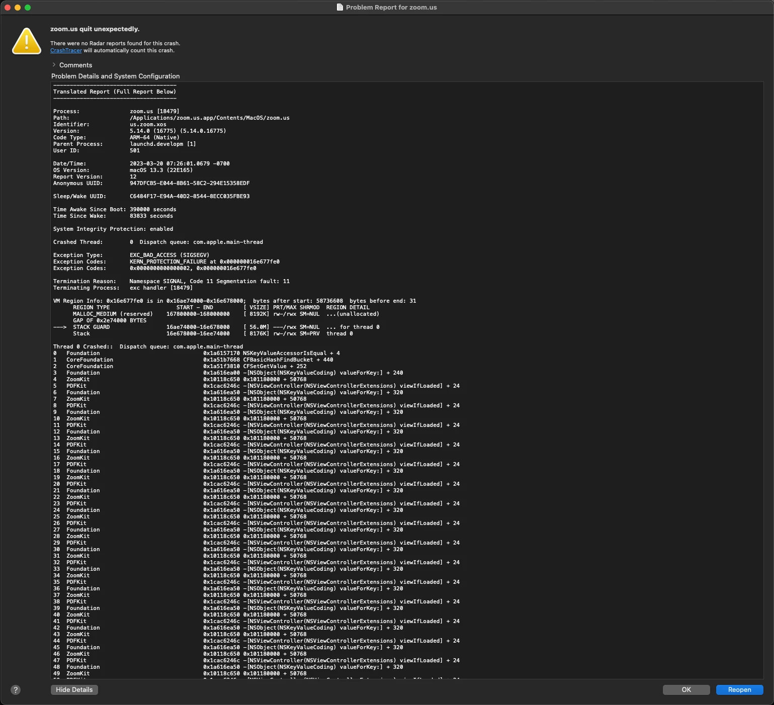Click stack frame 4 ZoomKit row
774x705 pixels.
tap(180, 379)
